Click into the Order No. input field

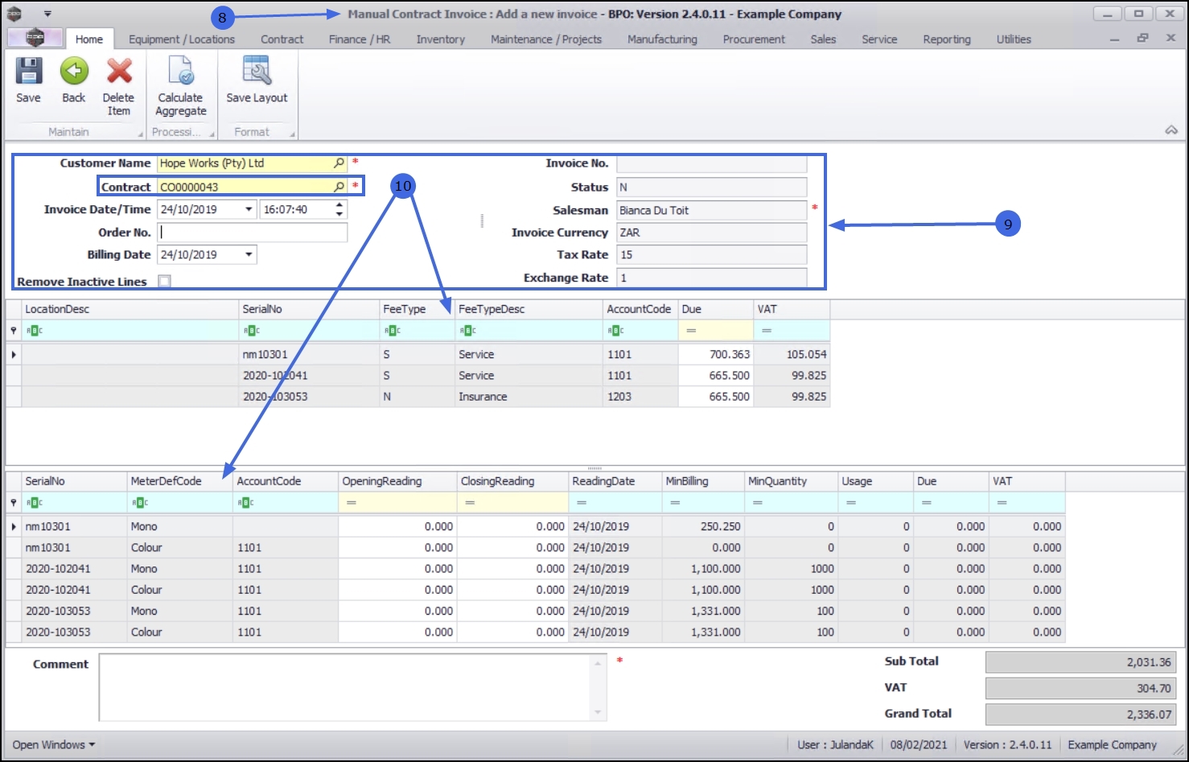click(253, 233)
